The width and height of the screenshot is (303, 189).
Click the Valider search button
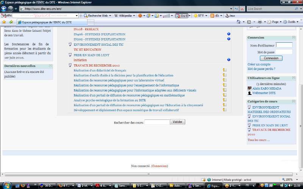(x=177, y=122)
